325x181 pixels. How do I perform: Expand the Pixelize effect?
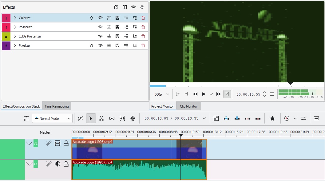(15, 45)
